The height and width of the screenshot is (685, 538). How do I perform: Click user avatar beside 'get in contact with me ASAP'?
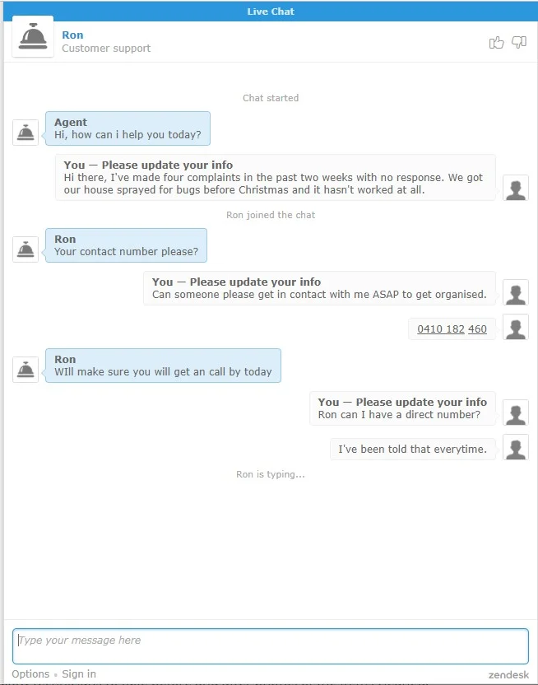pos(516,292)
